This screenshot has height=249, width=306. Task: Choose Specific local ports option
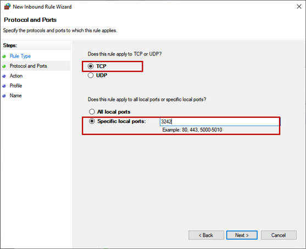coord(92,121)
